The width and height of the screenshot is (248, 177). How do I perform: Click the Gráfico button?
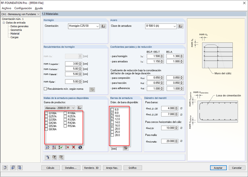click(132, 168)
